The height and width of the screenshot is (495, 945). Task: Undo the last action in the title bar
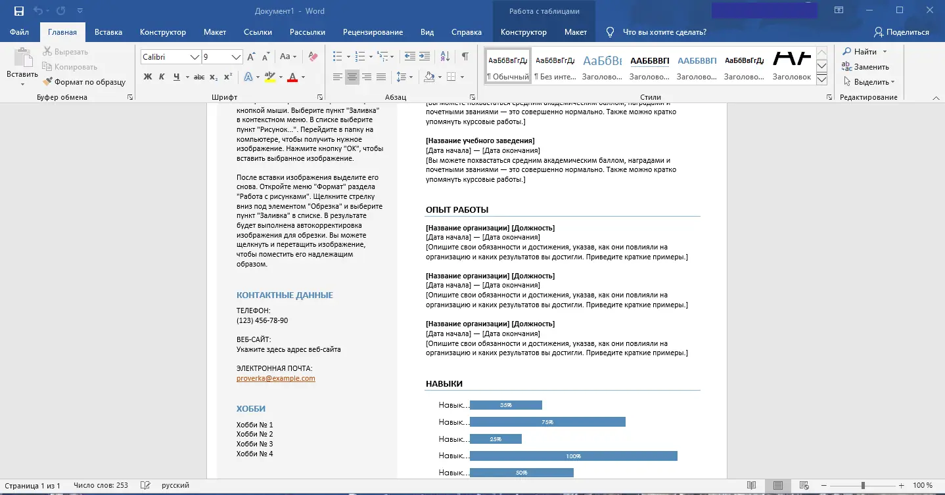tap(37, 11)
